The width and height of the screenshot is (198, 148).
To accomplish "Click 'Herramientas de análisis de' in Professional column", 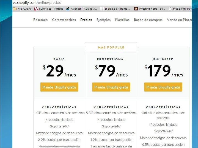I will (111, 146).
